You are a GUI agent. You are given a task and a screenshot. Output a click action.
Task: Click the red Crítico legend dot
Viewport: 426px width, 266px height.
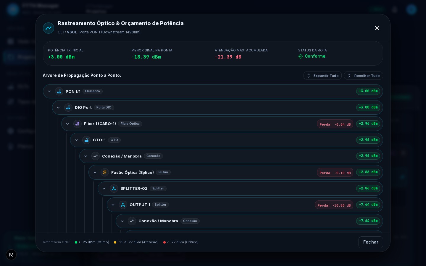[164, 242]
